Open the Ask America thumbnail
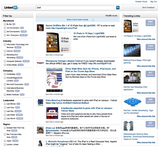This screenshot has height=147, width=159. (52, 113)
